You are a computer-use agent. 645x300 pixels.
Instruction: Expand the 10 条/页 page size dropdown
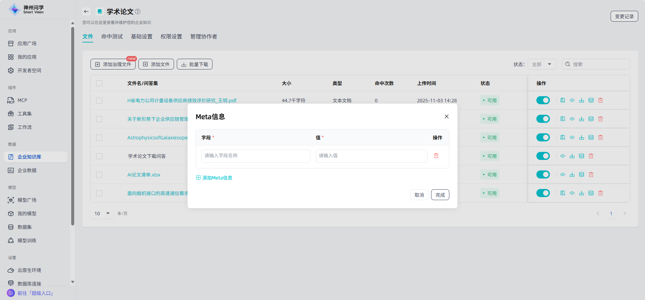[102, 214]
